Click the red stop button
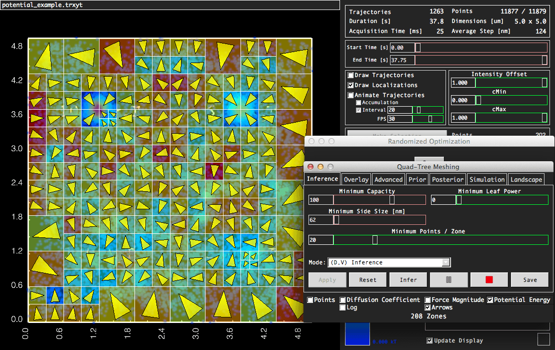 coord(488,280)
